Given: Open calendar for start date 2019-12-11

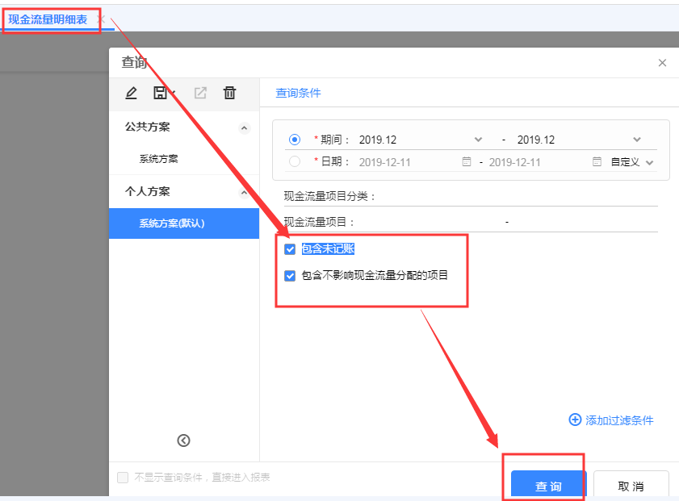Looking at the screenshot, I should (x=467, y=162).
